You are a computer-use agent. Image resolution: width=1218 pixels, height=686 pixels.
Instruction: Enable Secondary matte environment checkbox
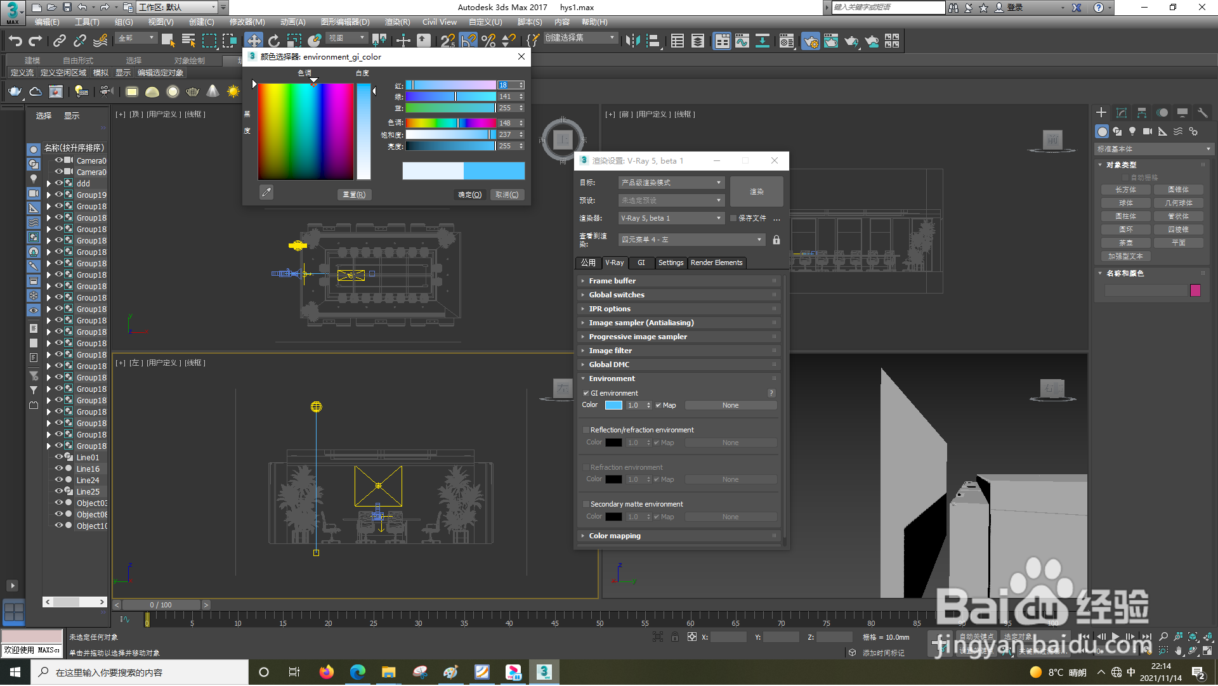586,504
